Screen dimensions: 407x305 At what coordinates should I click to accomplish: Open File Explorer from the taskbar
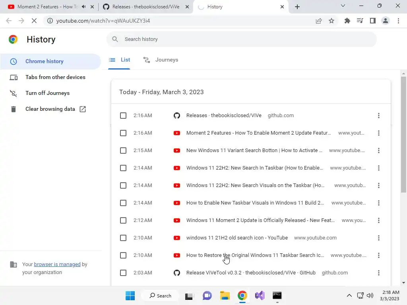(225, 295)
